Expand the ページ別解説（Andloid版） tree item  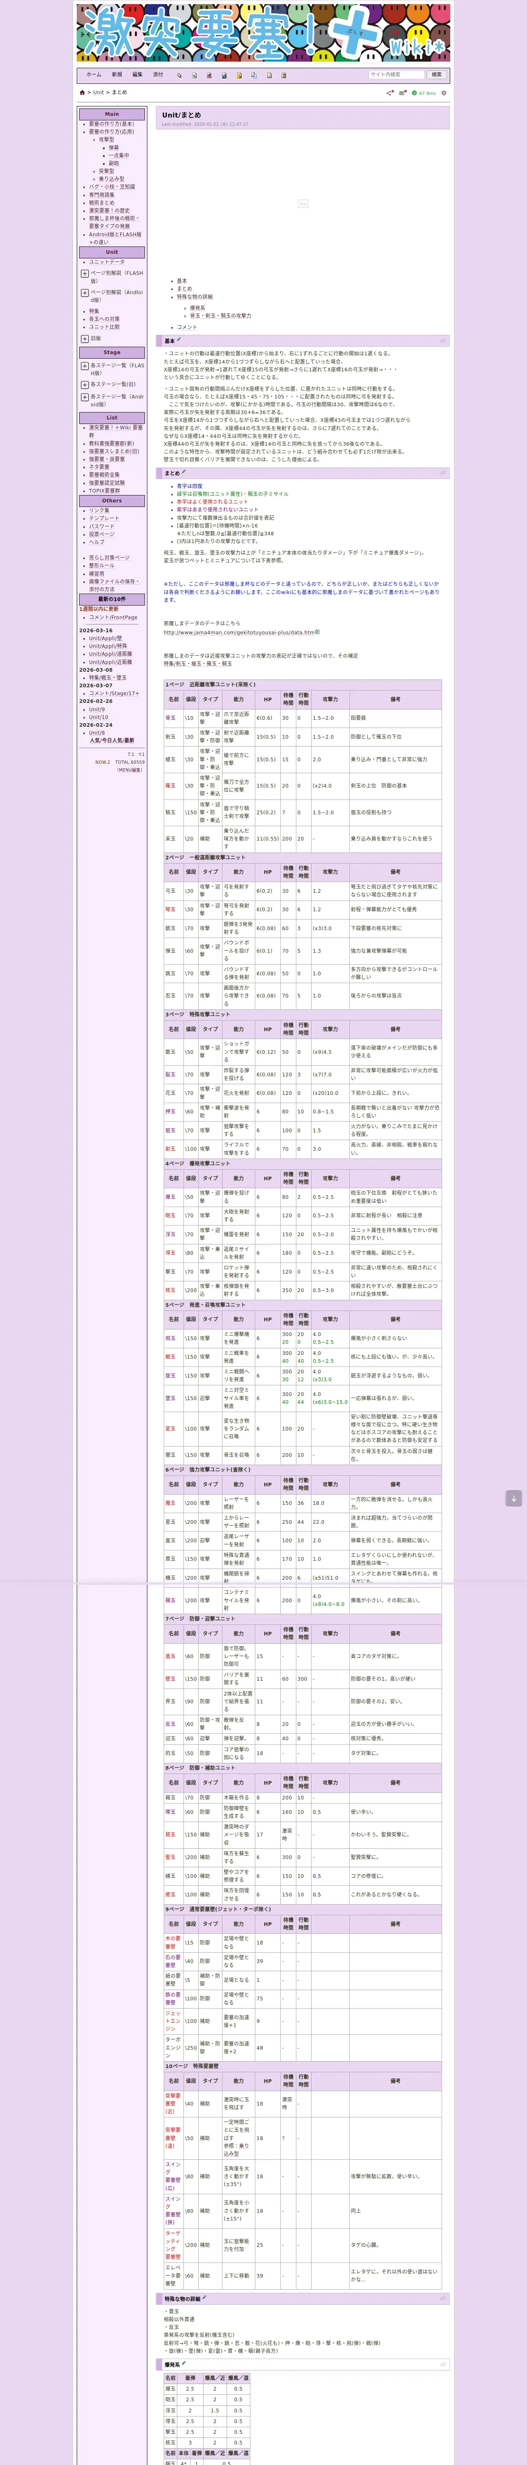click(x=85, y=293)
